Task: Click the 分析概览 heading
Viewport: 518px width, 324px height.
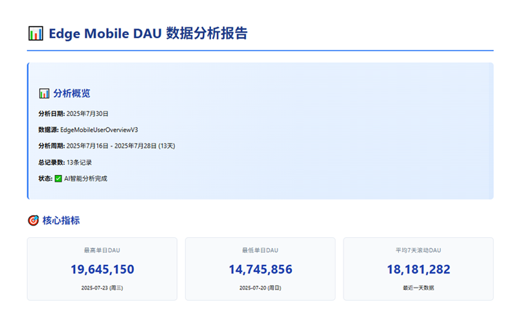Action: click(x=72, y=93)
